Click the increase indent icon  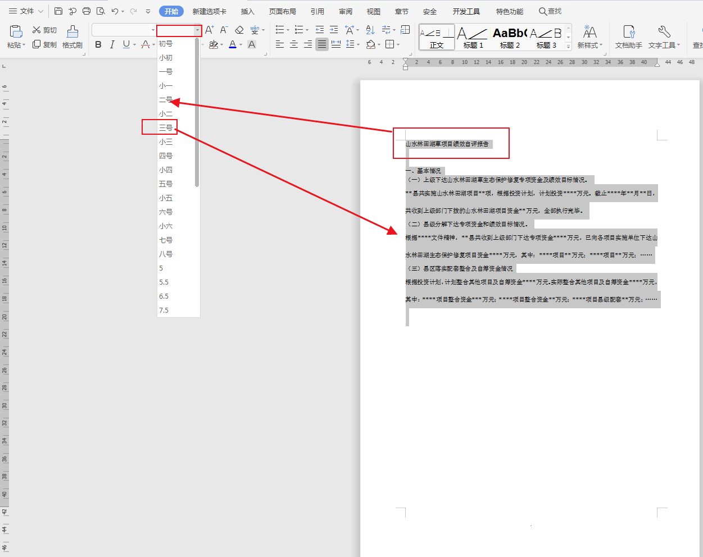pos(334,30)
